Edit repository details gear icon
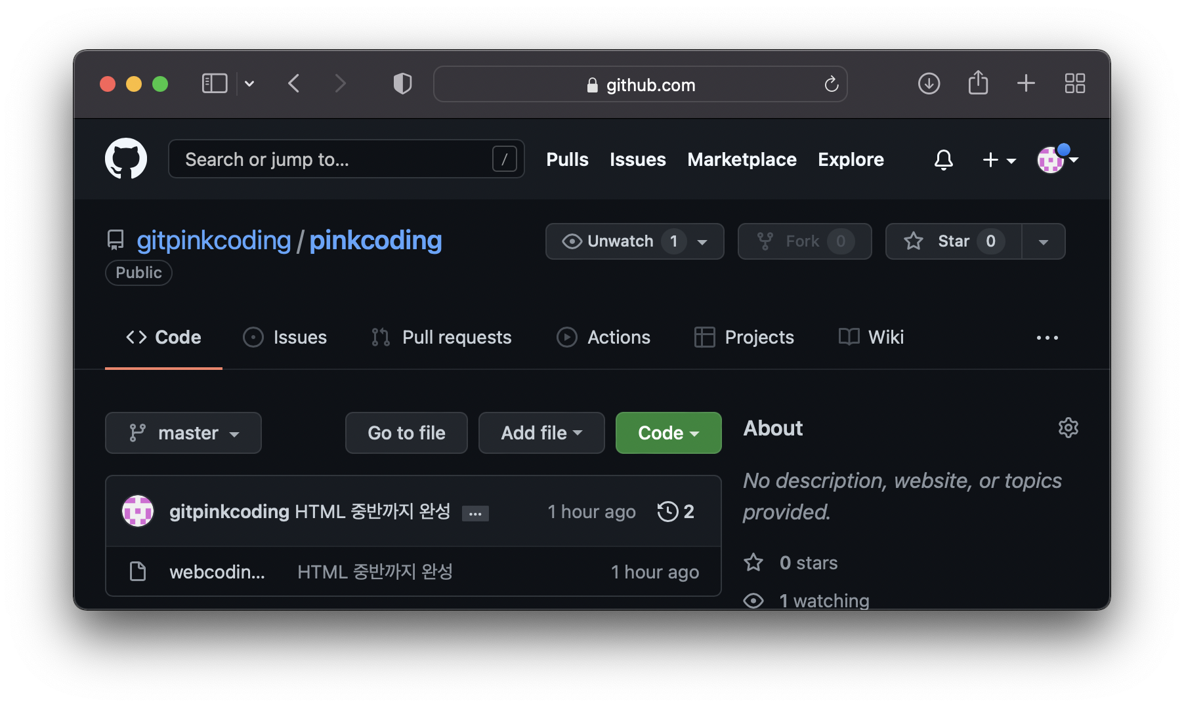1184x707 pixels. coord(1068,428)
